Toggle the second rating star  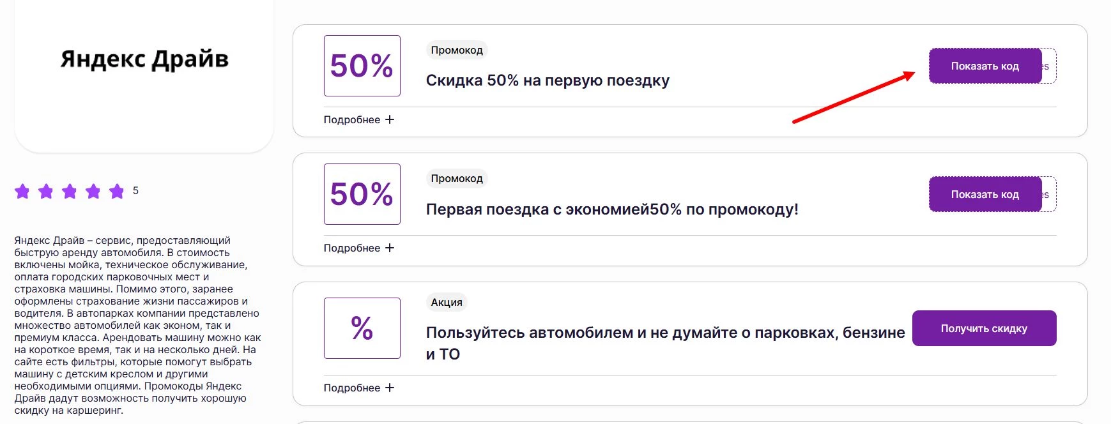tap(46, 190)
